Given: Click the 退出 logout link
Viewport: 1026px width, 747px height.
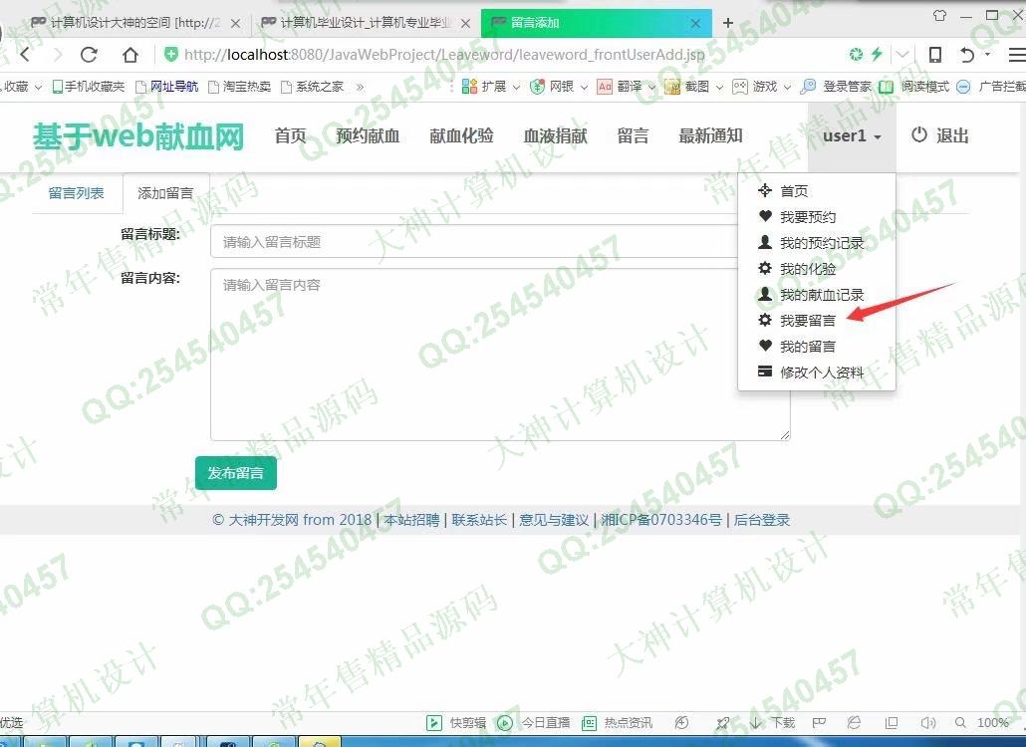Looking at the screenshot, I should [x=952, y=135].
